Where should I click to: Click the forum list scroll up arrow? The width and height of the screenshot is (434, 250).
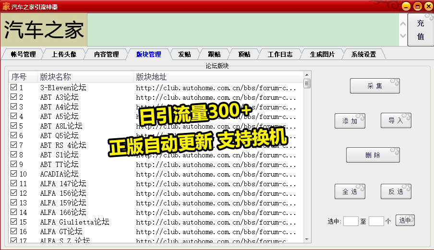click(307, 75)
